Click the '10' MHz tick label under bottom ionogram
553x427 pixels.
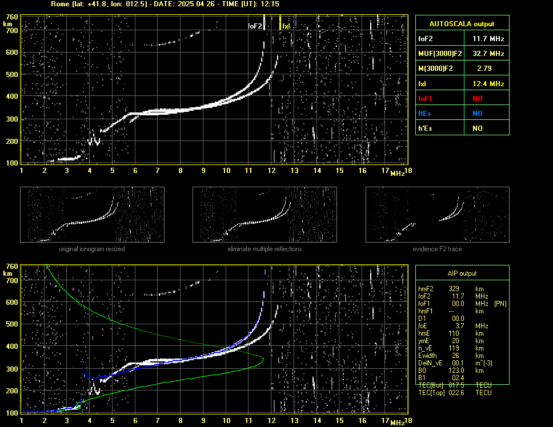click(x=226, y=421)
